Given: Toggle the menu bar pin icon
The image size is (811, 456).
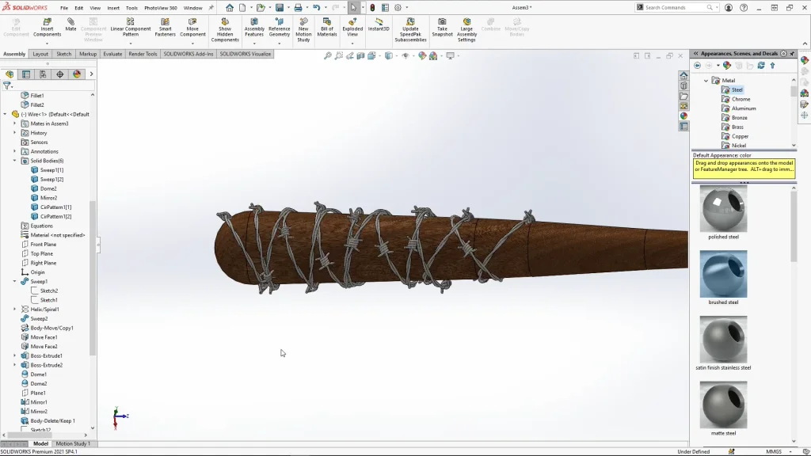Looking at the screenshot, I should point(211,8).
